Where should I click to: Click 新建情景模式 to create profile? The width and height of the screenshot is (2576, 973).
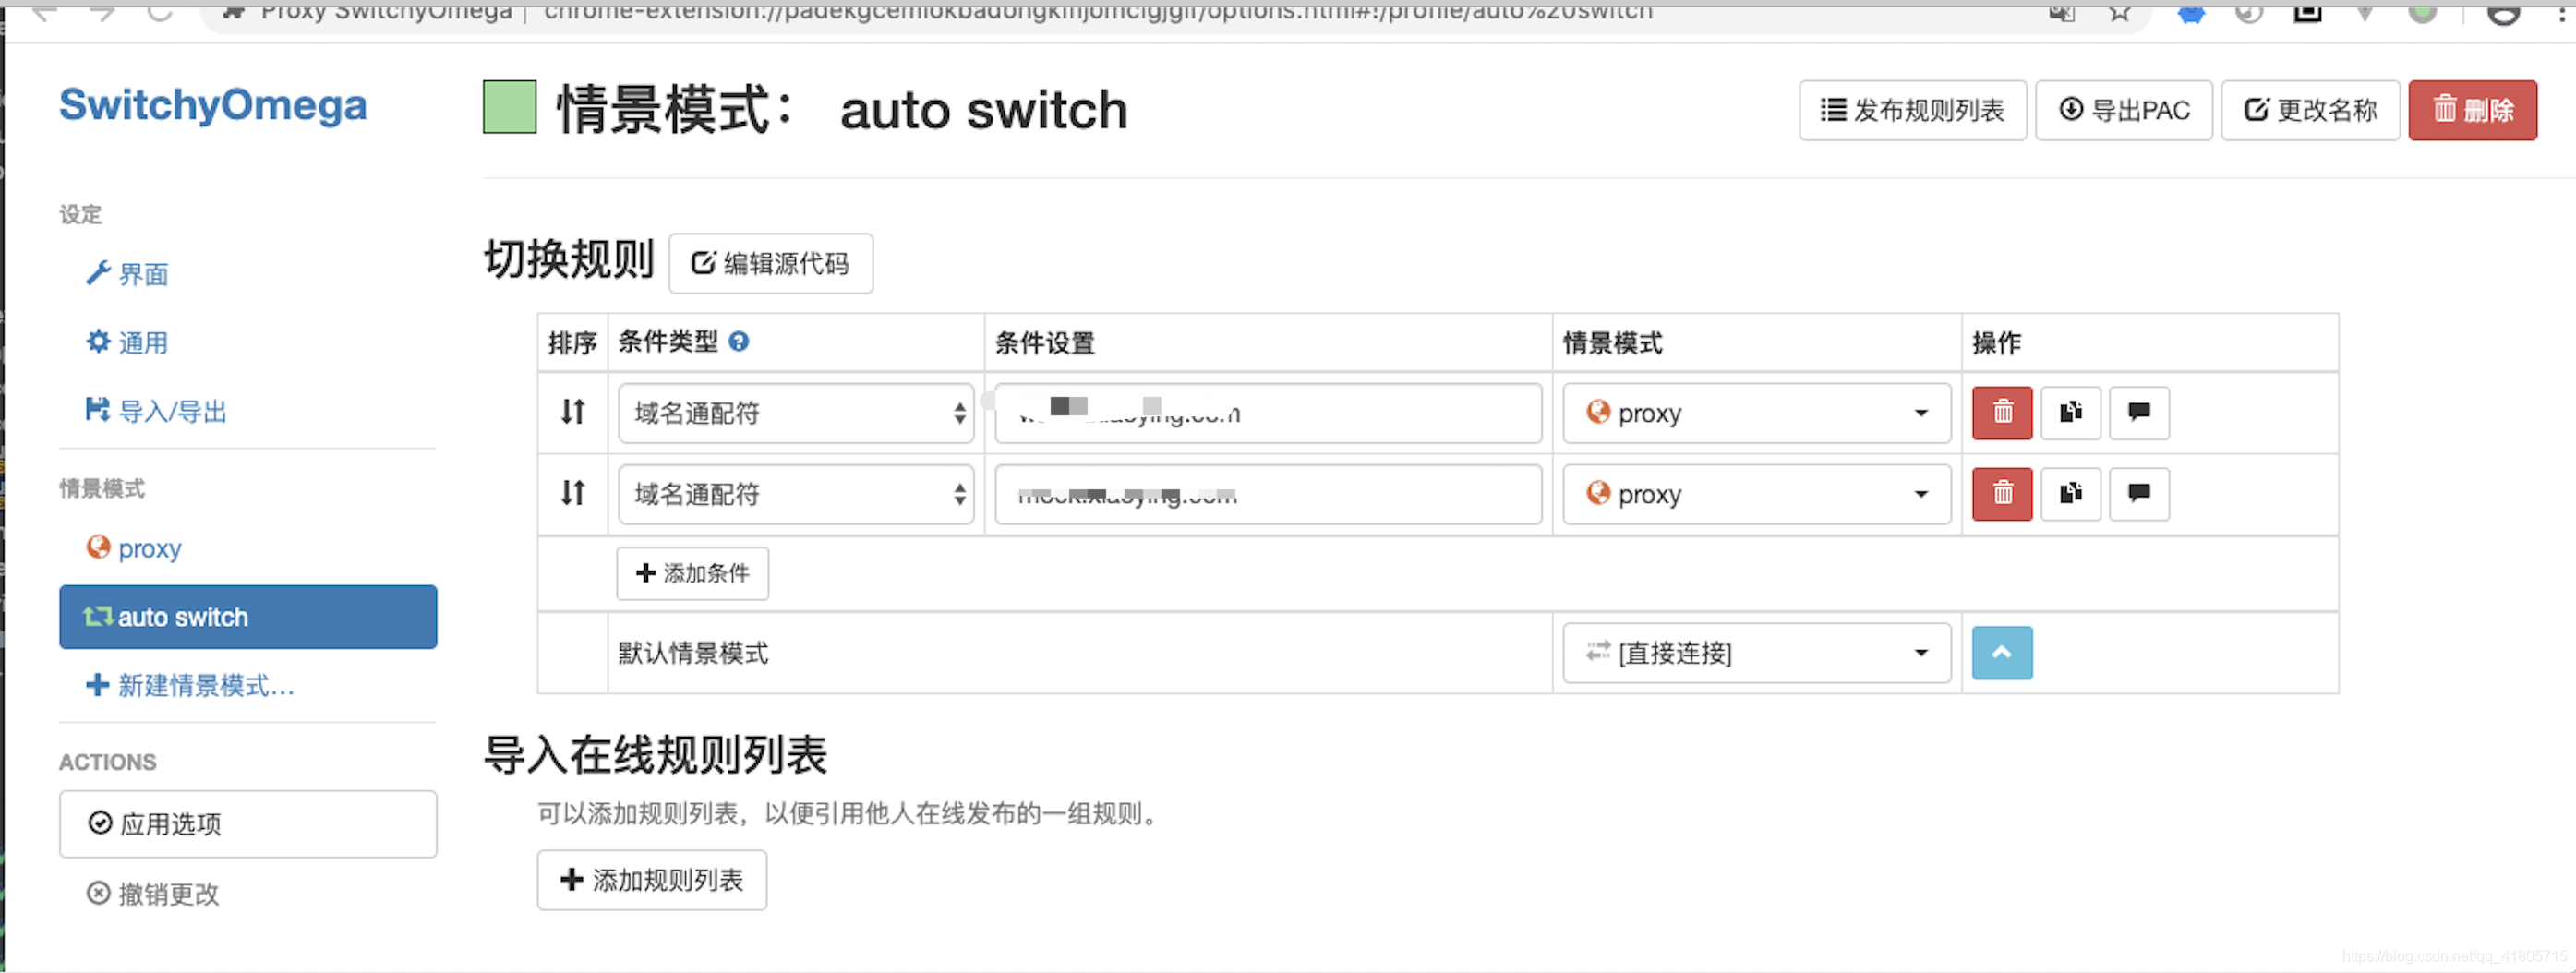click(190, 685)
